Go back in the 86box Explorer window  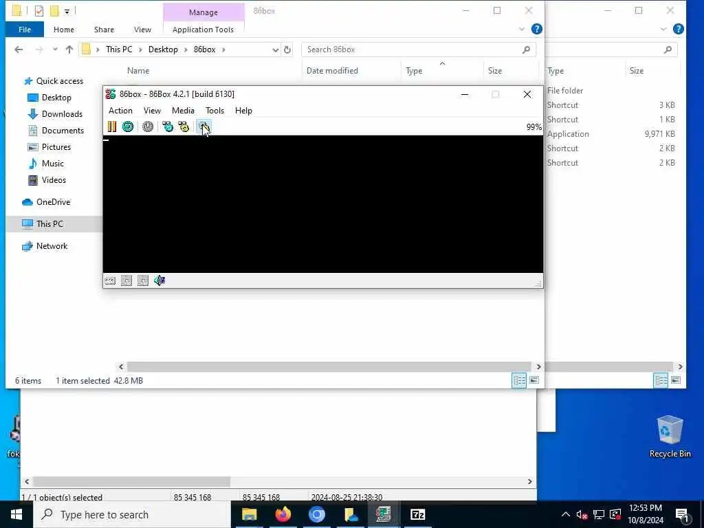click(19, 49)
